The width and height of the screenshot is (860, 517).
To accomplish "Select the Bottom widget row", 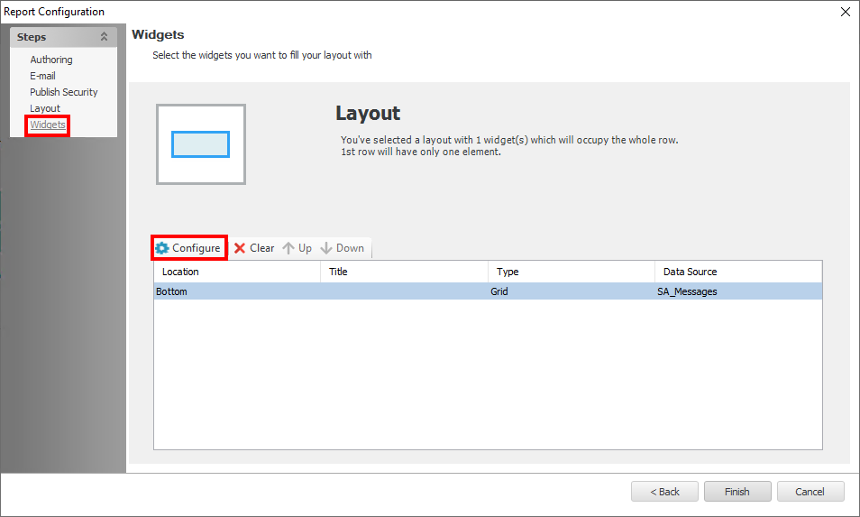I will [x=487, y=291].
